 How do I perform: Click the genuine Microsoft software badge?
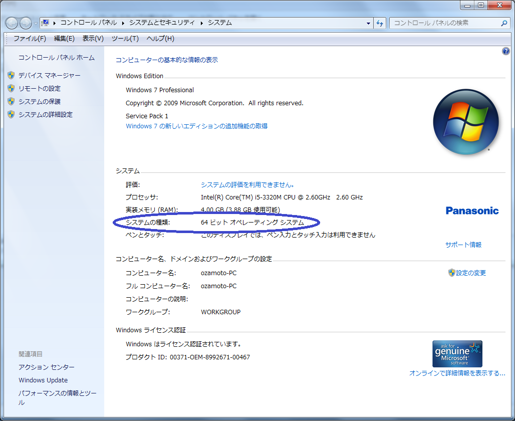coord(457,354)
